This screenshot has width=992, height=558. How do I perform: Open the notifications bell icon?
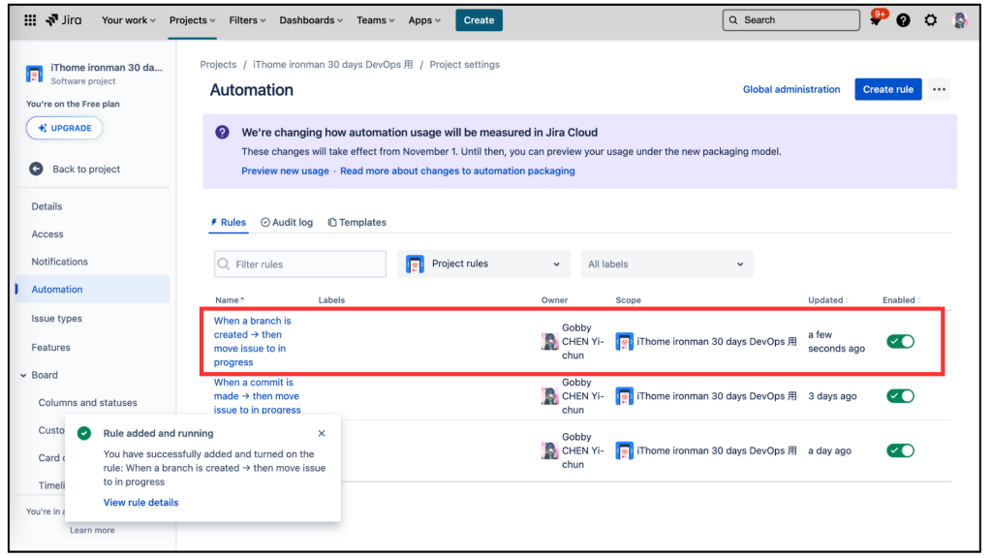point(876,20)
